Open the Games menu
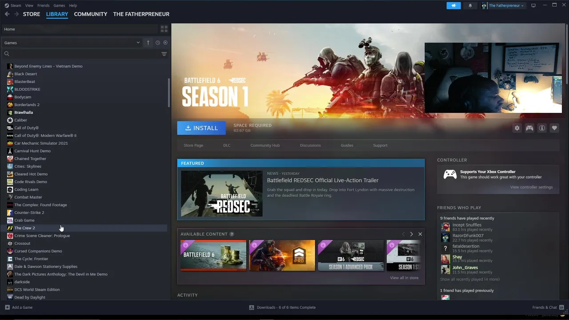The height and width of the screenshot is (320, 569). pos(59,5)
